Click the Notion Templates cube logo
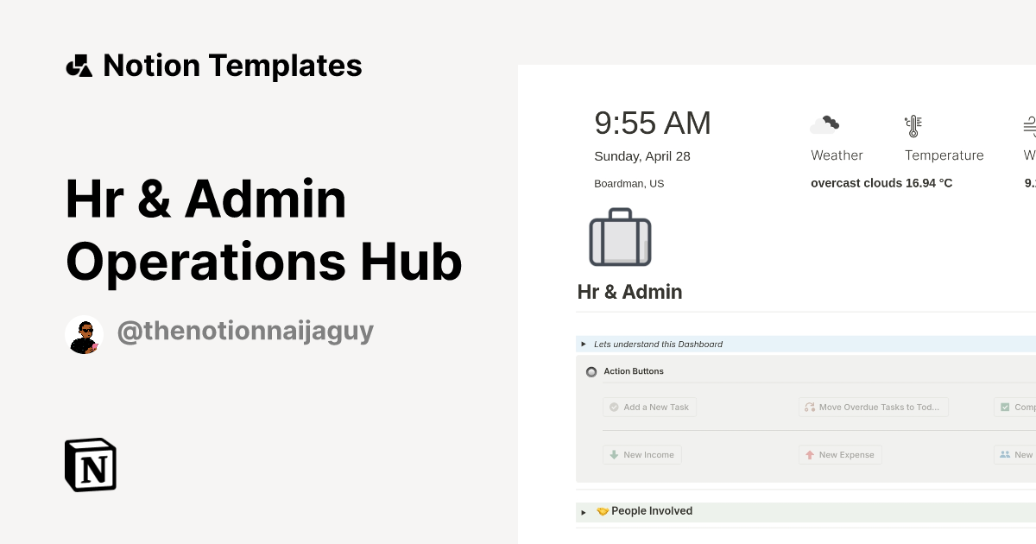 (x=79, y=65)
